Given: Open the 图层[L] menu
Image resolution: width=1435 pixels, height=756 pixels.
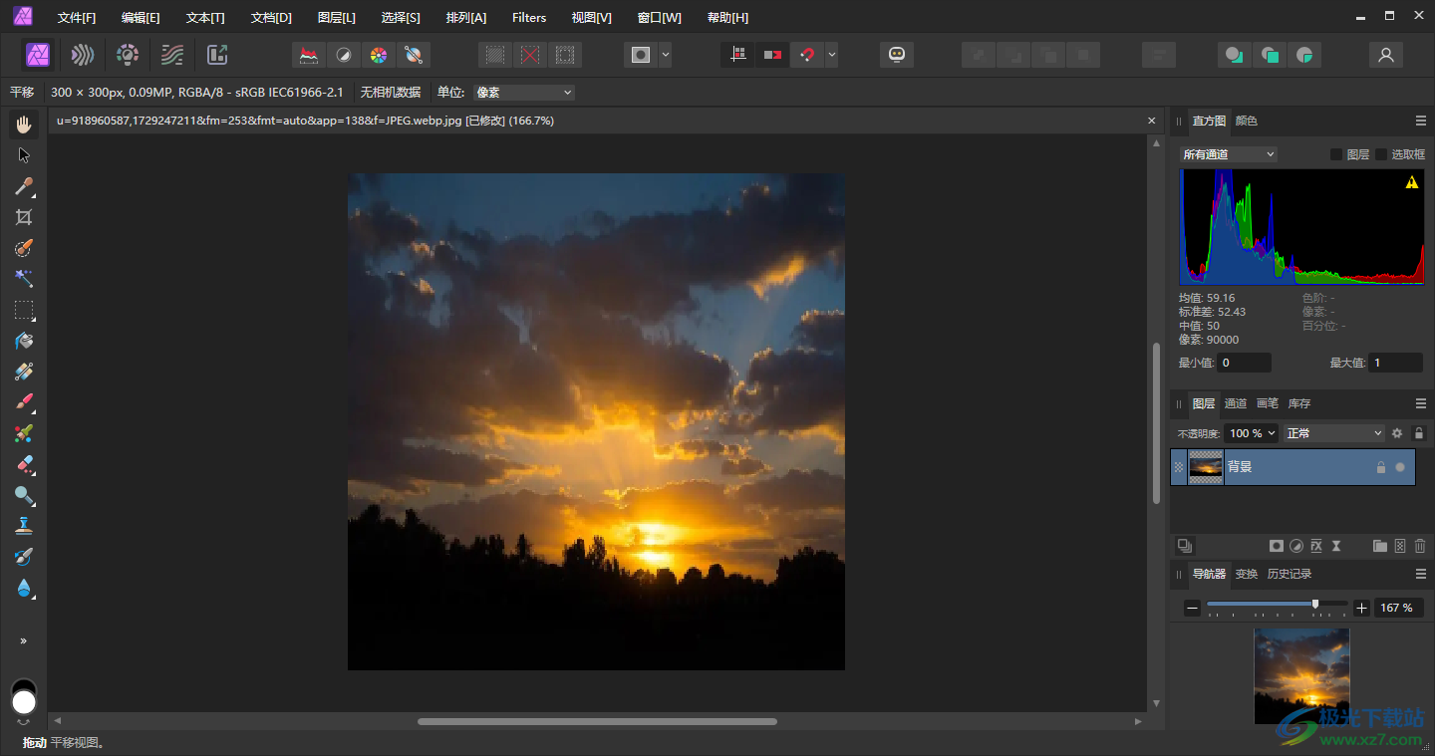Looking at the screenshot, I should pyautogui.click(x=336, y=17).
